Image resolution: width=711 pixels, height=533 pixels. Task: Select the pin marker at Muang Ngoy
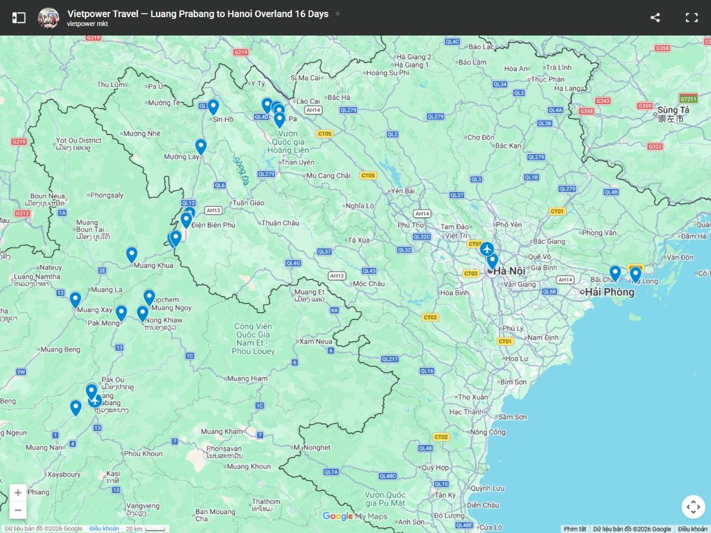click(x=149, y=297)
